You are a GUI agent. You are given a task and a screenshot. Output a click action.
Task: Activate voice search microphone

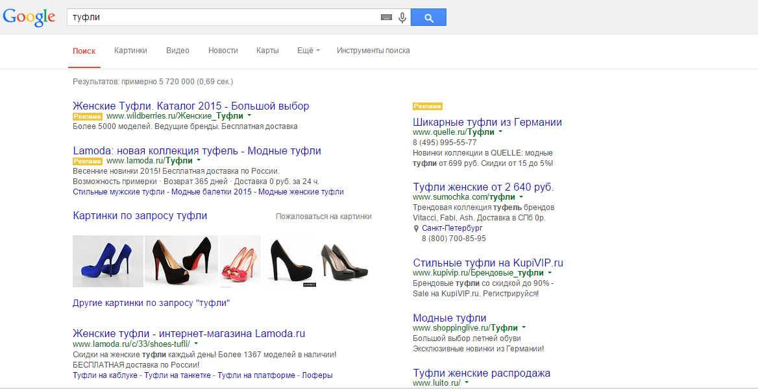pos(402,18)
